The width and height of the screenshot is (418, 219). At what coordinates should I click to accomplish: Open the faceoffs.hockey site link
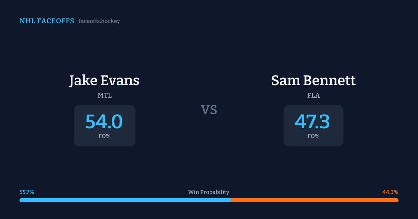tap(99, 21)
